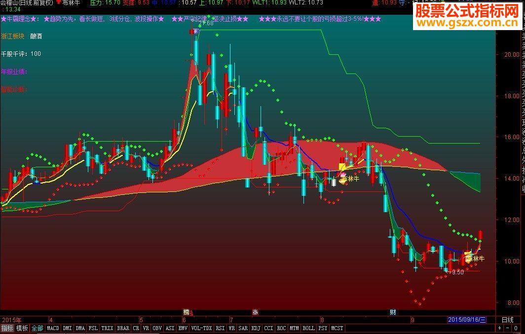Viewport: 525px width, 334px height.
Task: Select the PSY indicator
Action: click(323, 328)
